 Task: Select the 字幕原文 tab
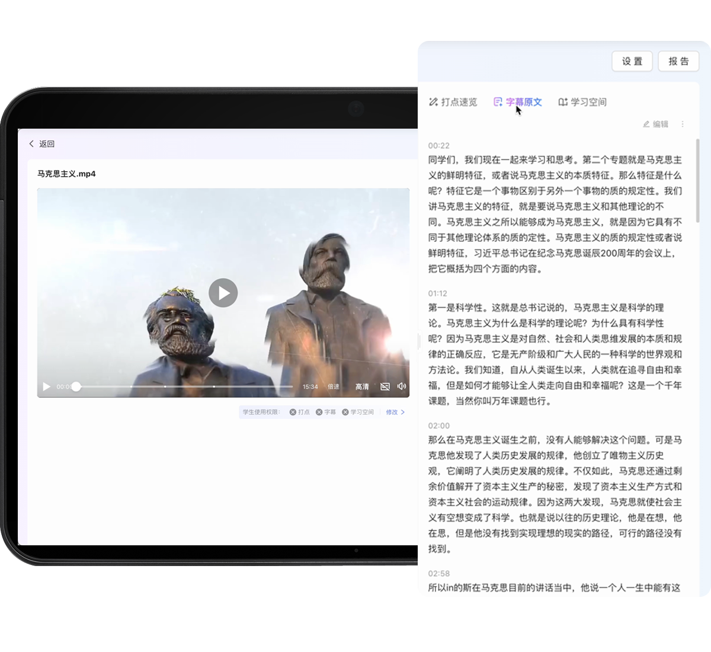[x=518, y=102]
